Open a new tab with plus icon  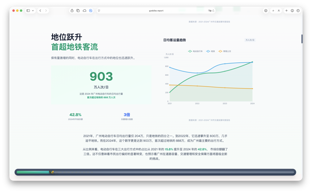tap(286, 11)
